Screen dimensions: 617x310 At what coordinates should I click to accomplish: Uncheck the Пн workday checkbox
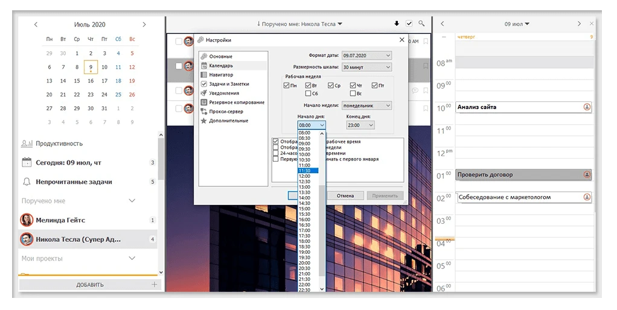point(287,86)
